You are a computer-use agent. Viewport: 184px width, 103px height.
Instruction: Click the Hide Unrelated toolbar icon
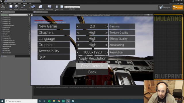coord(23,7)
